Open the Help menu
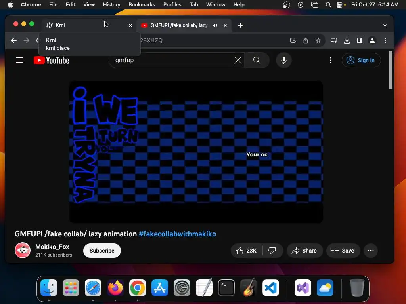Viewport: 406px width, 304px height. (239, 5)
